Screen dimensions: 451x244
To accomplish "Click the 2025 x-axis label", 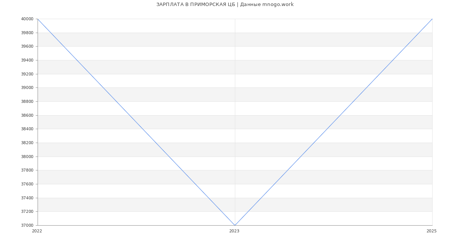I will (431, 231).
